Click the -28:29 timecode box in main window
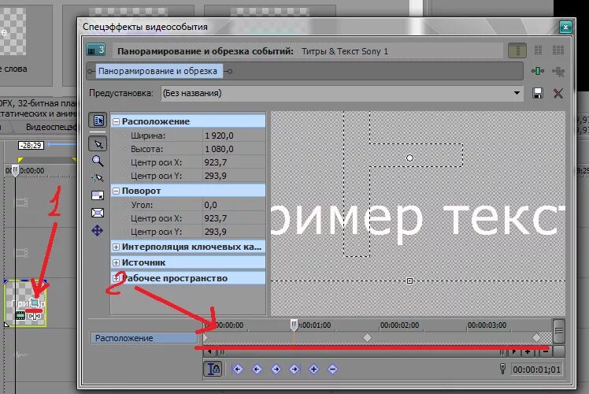The height and width of the screenshot is (394, 589). pos(31,146)
